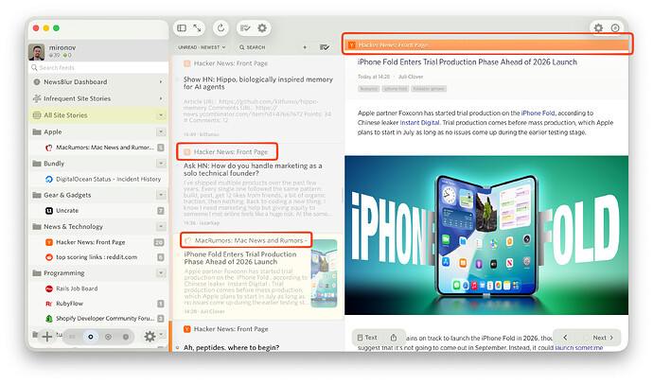This screenshot has height=384, width=653.
Task: Click the small plus icon in story list header
Action: coord(305,47)
